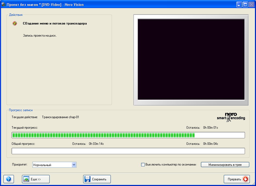The width and height of the screenshot is (256, 186).
Task: Click the 'Текущее действие:' label
Action: coord(25,117)
